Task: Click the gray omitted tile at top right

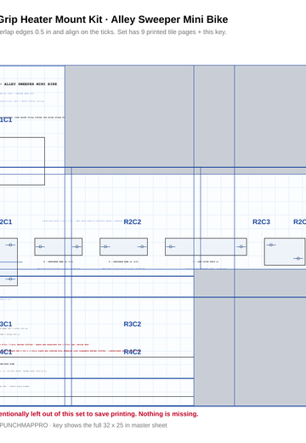Action: point(270,117)
